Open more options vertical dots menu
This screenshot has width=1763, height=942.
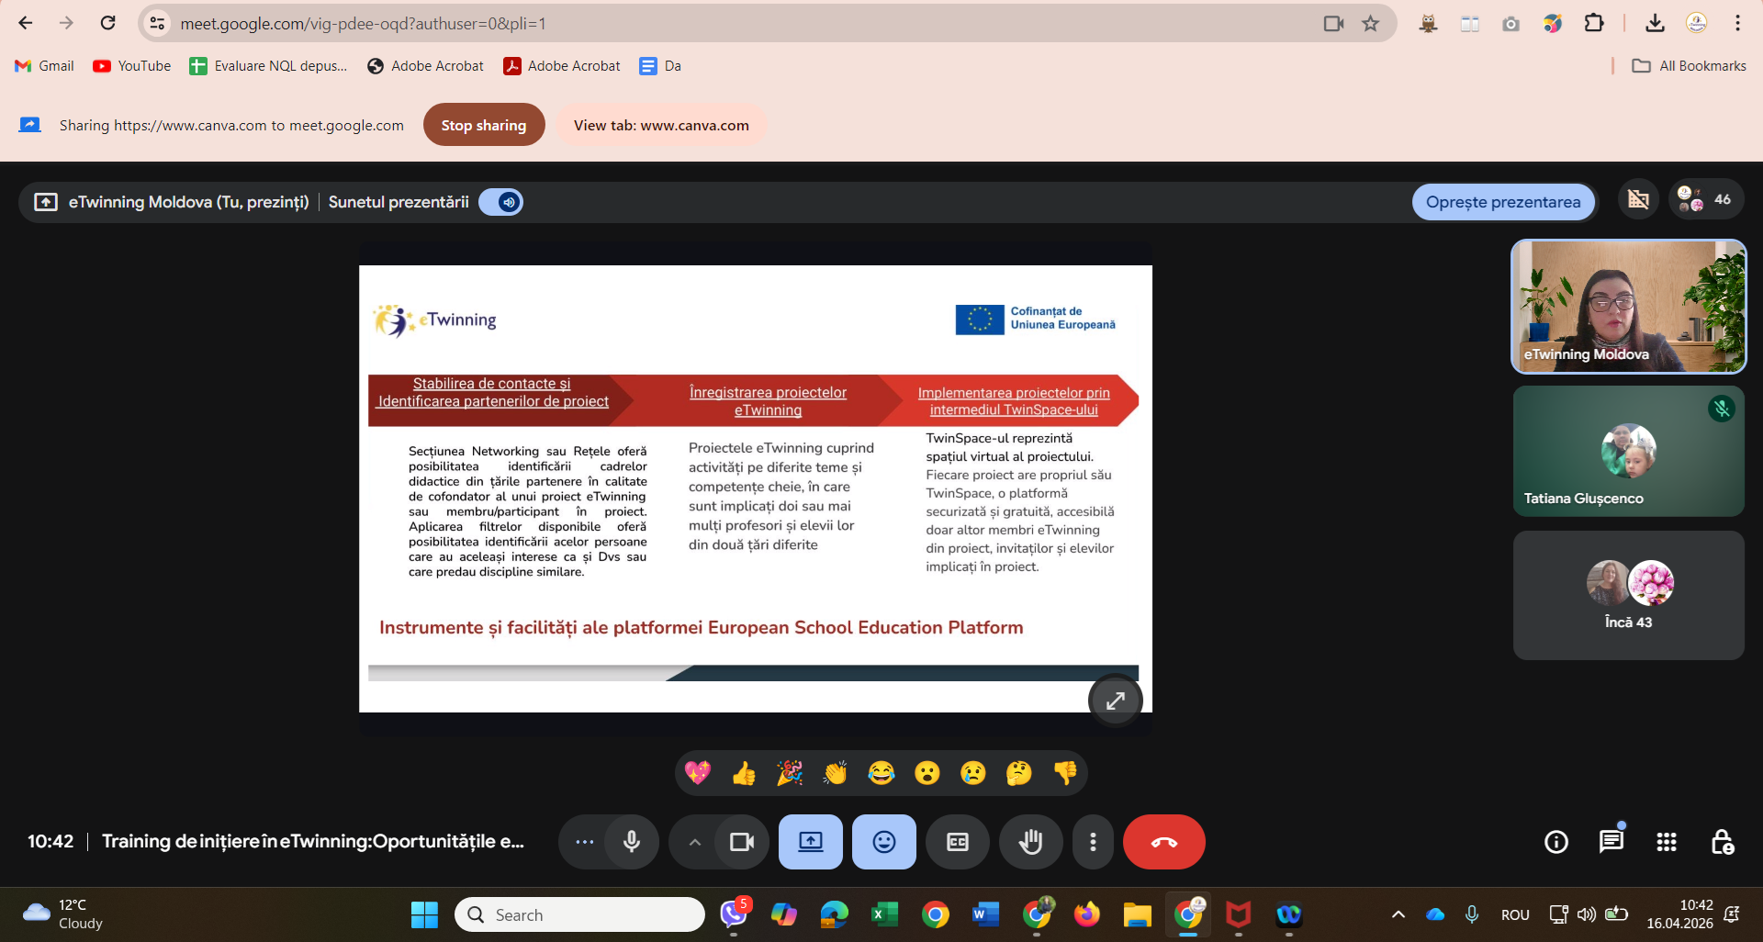tap(1092, 842)
